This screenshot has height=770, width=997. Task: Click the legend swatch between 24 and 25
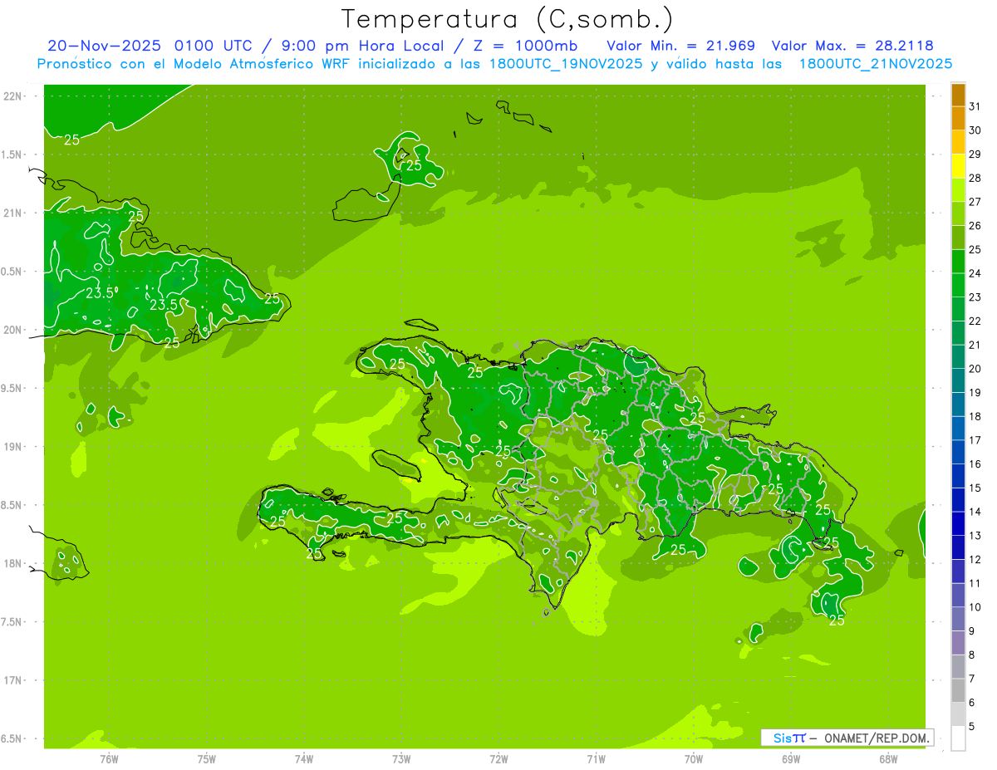[958, 262]
